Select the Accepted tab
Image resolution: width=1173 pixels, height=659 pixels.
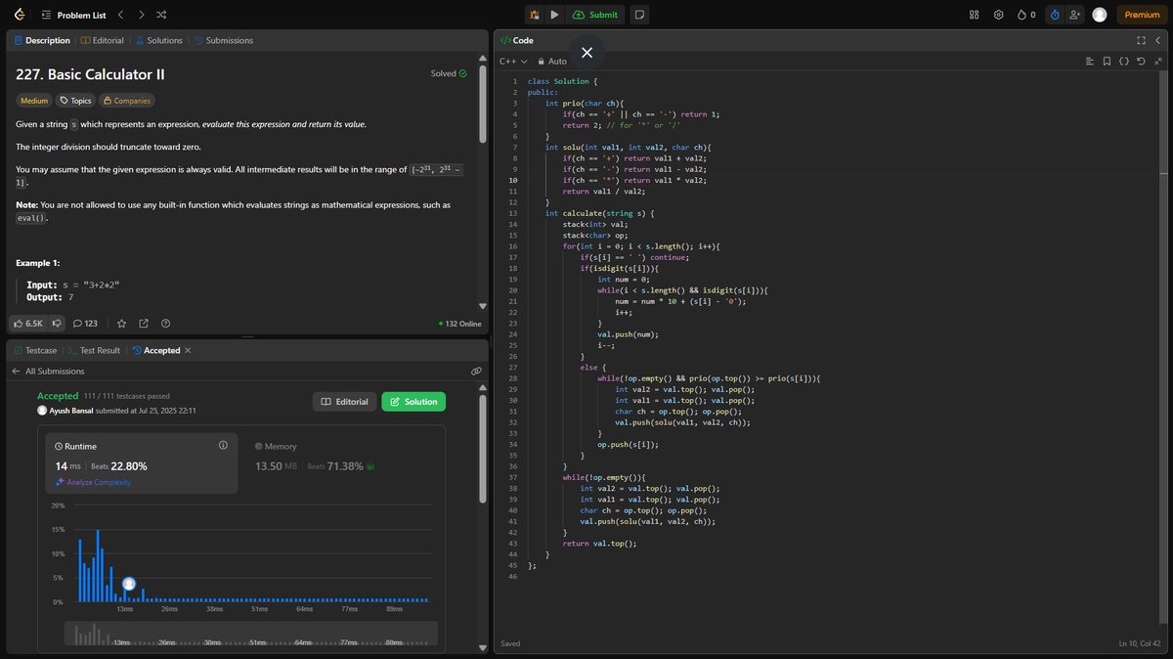(155, 350)
